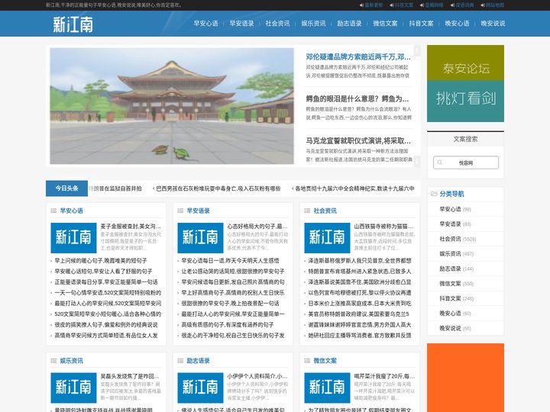This screenshot has width=550, height=412.
Task: Click the 新江南 thumbnail in 励志语录 section
Action: tap(200, 388)
